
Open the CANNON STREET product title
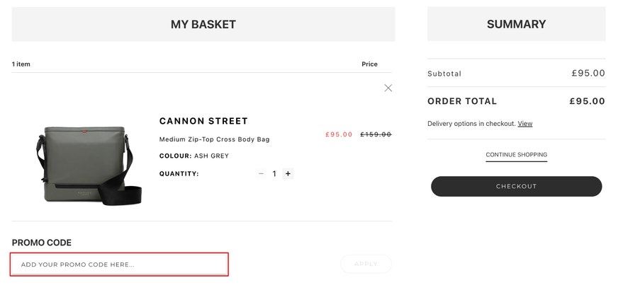tap(203, 121)
